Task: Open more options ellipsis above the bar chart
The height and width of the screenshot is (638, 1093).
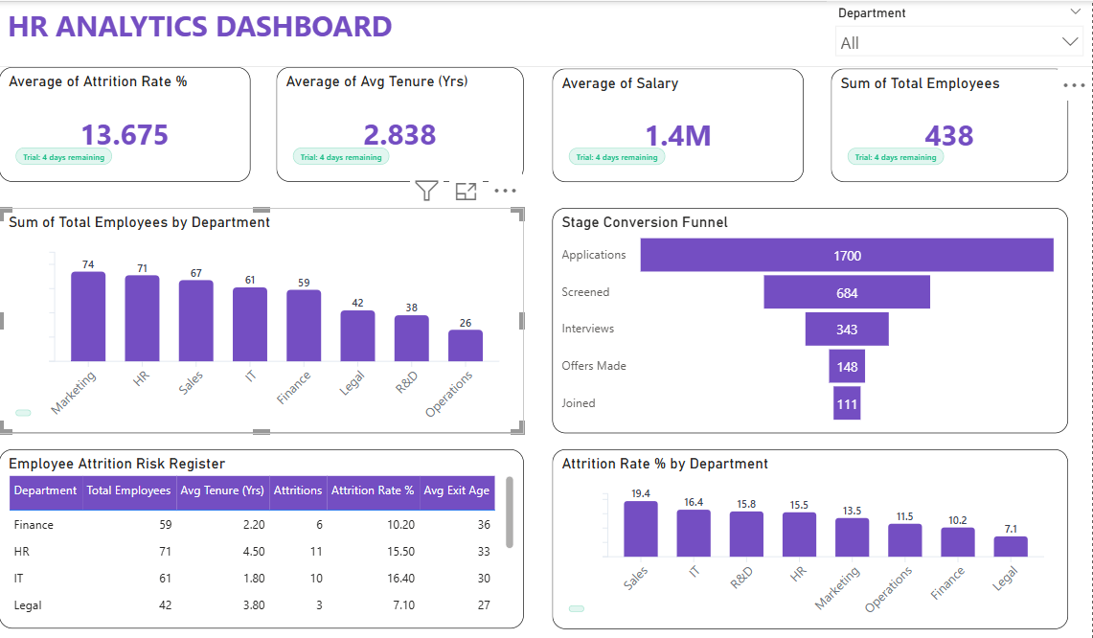Action: 505,191
